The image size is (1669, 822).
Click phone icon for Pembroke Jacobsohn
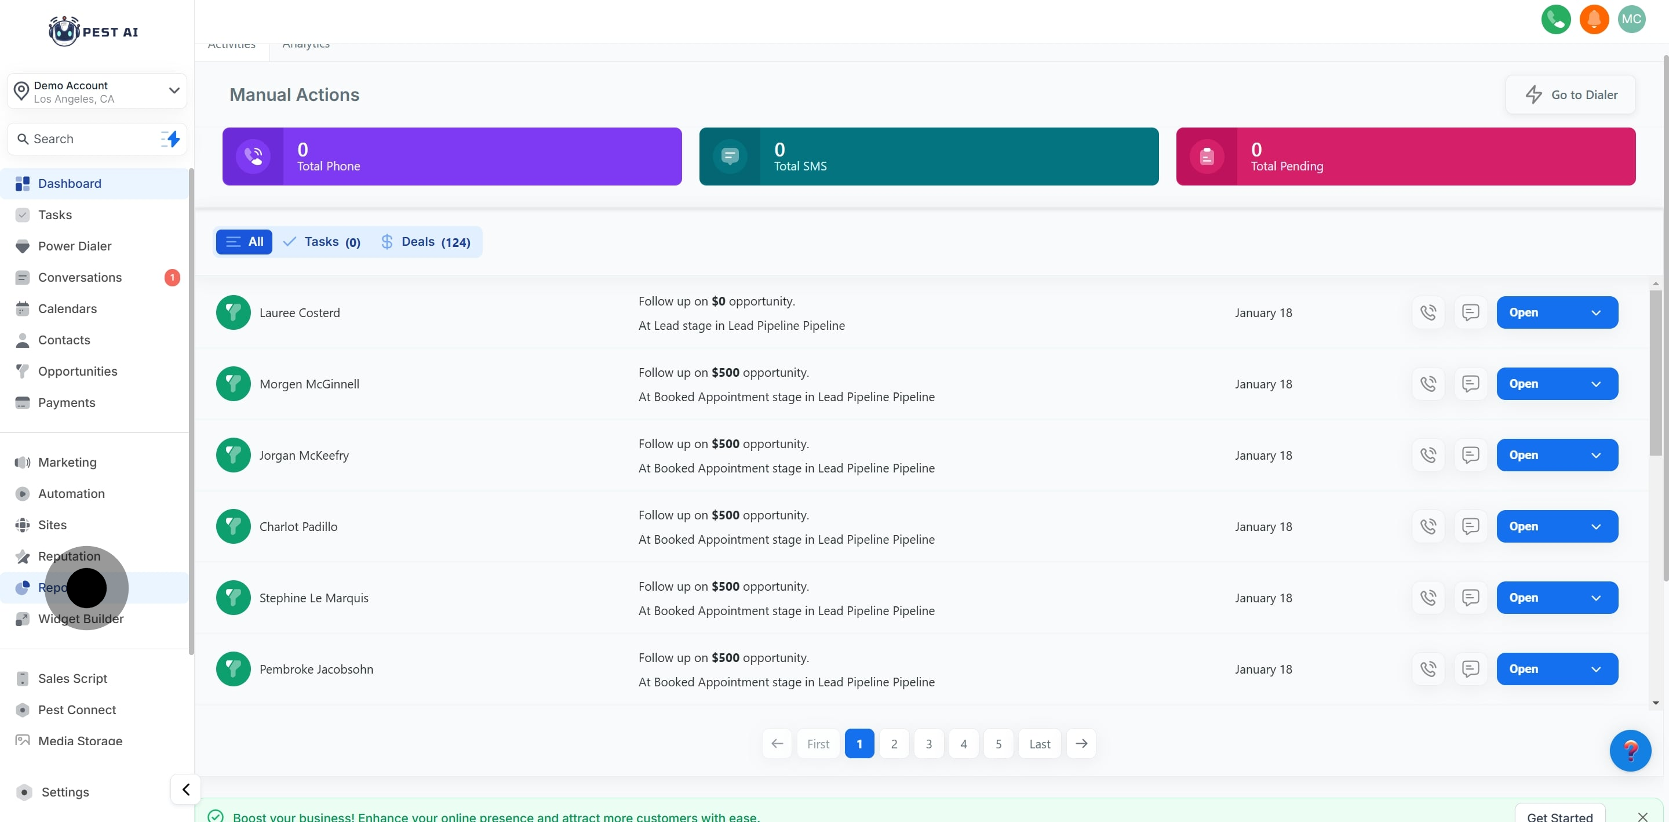point(1428,669)
